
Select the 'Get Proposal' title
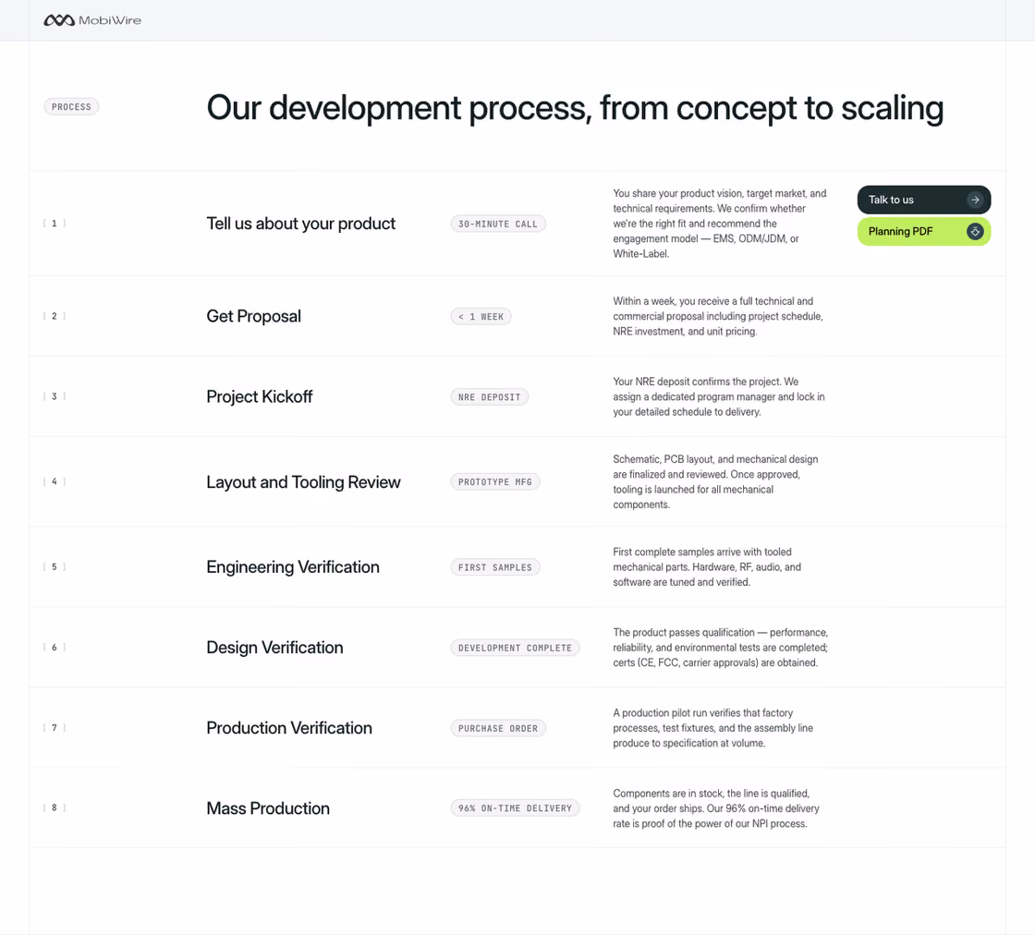[x=253, y=316]
